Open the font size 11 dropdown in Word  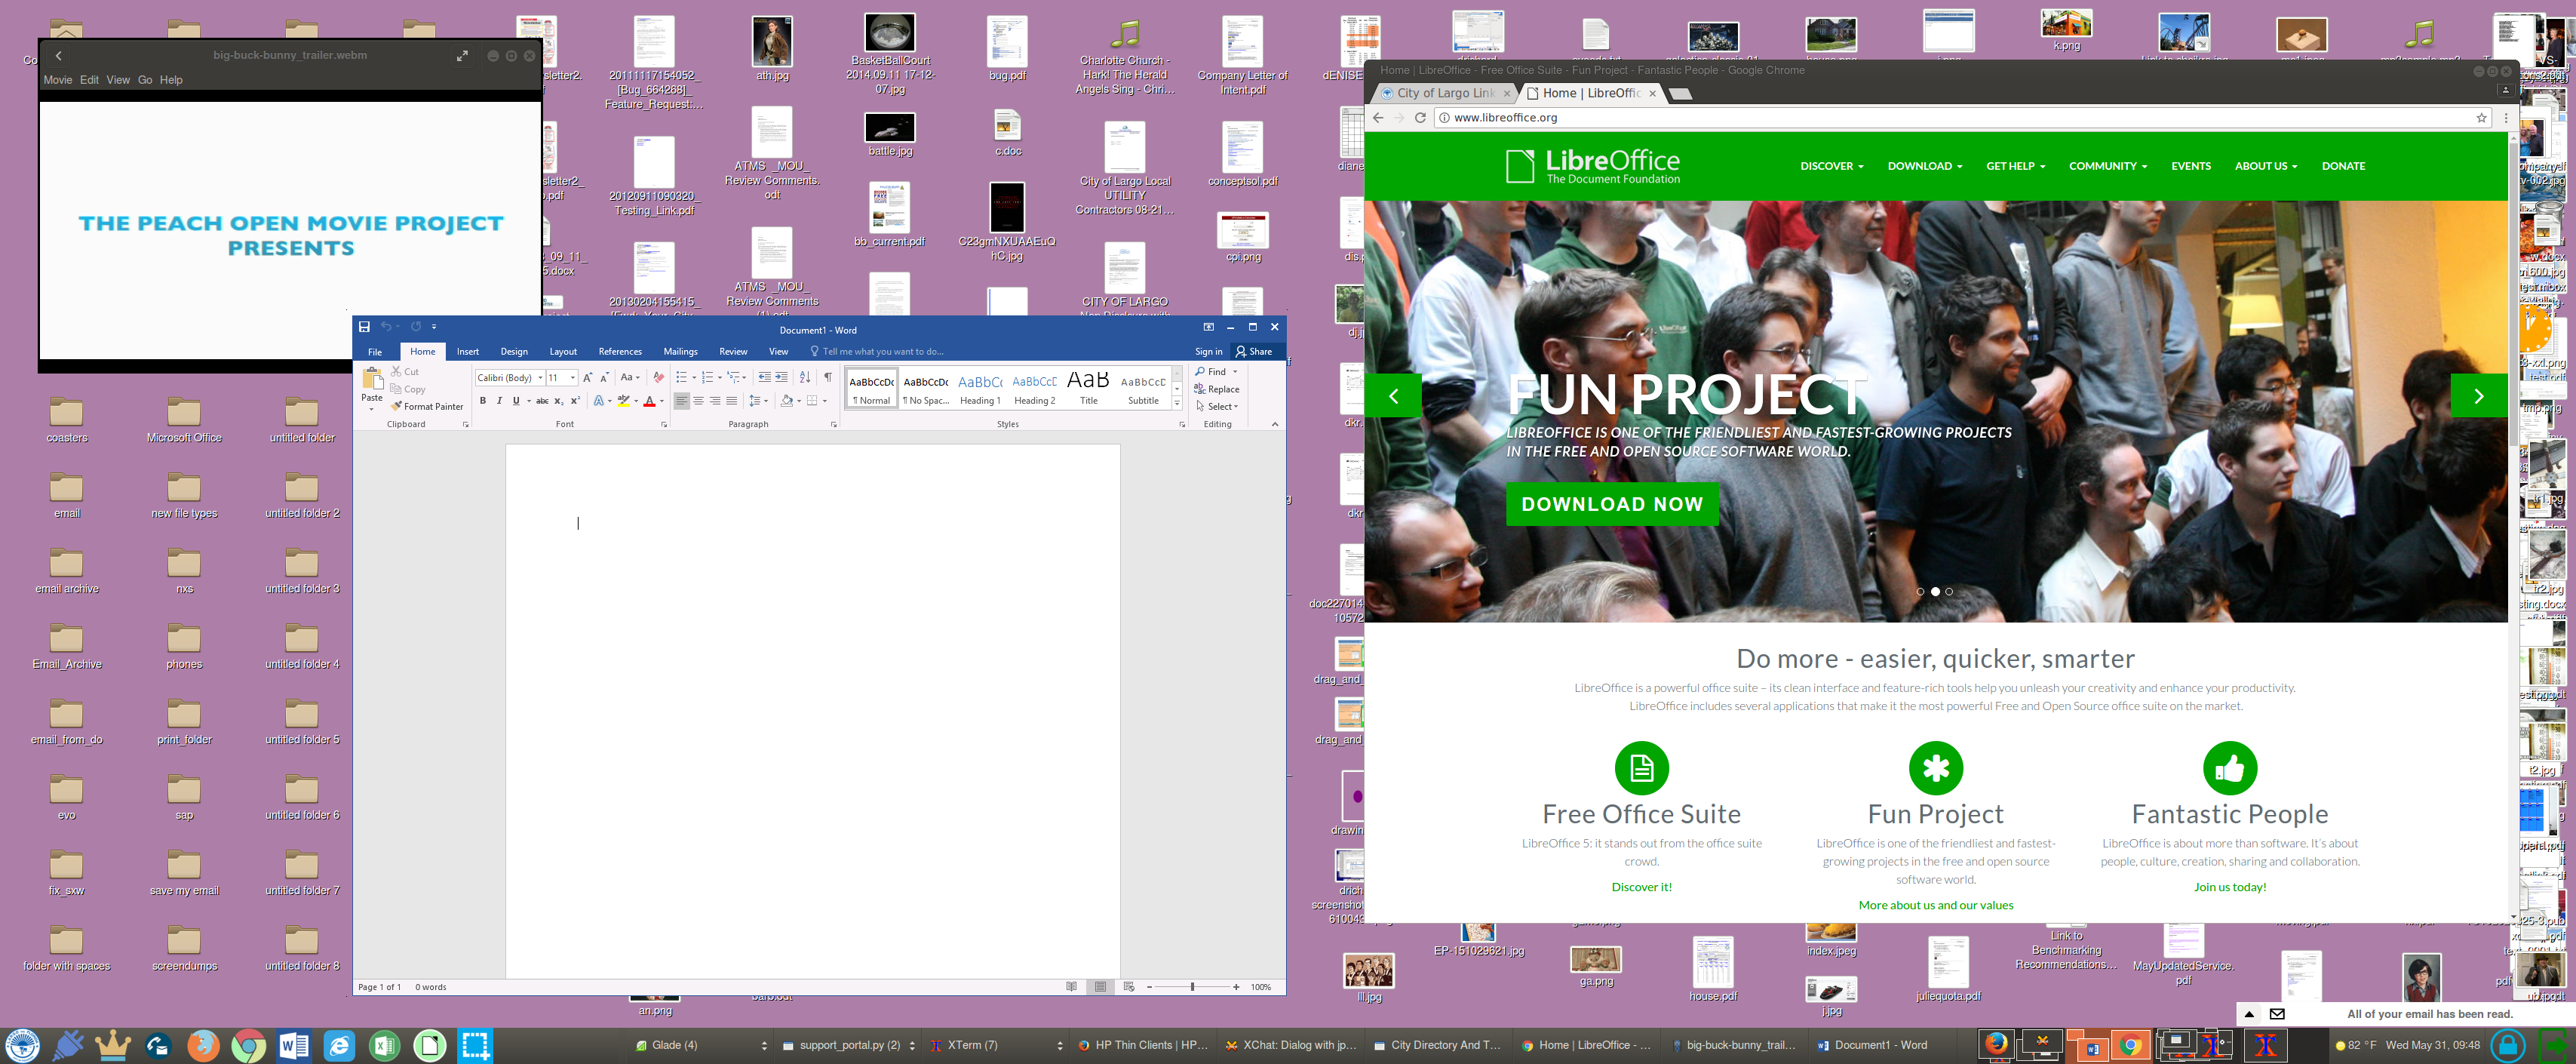click(573, 378)
